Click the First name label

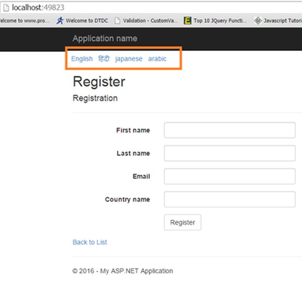[x=133, y=130]
